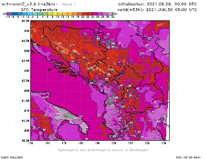Select the pale pink 30 to 32 swatch
The image size is (206, 159).
(x=110, y=14)
